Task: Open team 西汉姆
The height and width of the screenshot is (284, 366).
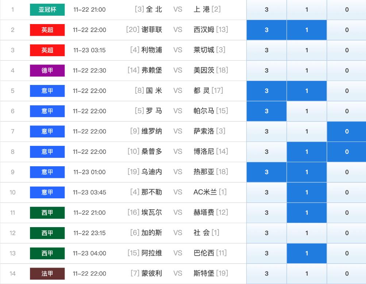Action: [204, 30]
